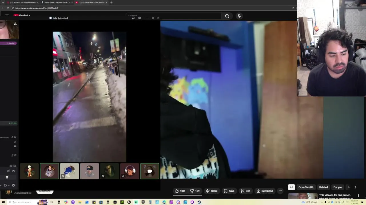
Task: Switch to 'A GIANT LEG Juiced' browser tab
Action: coord(23,3)
